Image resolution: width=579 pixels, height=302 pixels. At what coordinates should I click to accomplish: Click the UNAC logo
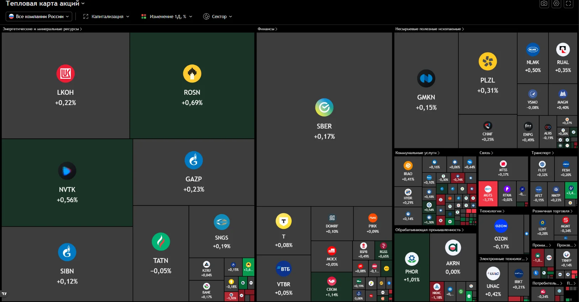point(493,274)
